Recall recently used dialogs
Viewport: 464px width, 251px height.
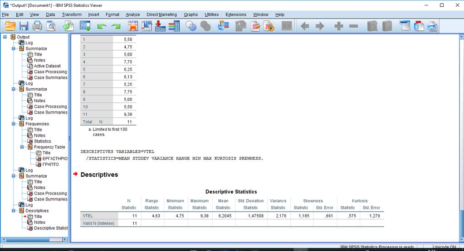pos(85,26)
